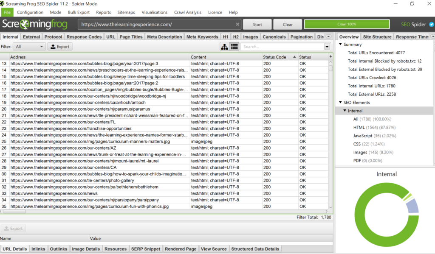Open the Bulk Export menu
This screenshot has height=254, width=435.
tap(79, 12)
